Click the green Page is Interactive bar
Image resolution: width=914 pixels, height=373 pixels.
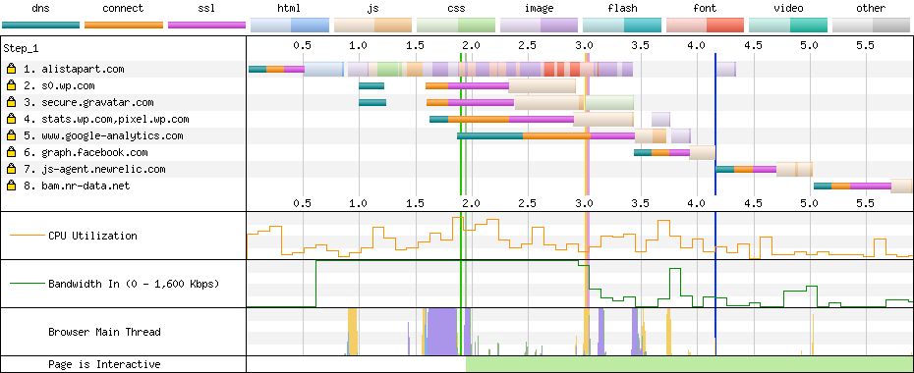tap(690, 365)
